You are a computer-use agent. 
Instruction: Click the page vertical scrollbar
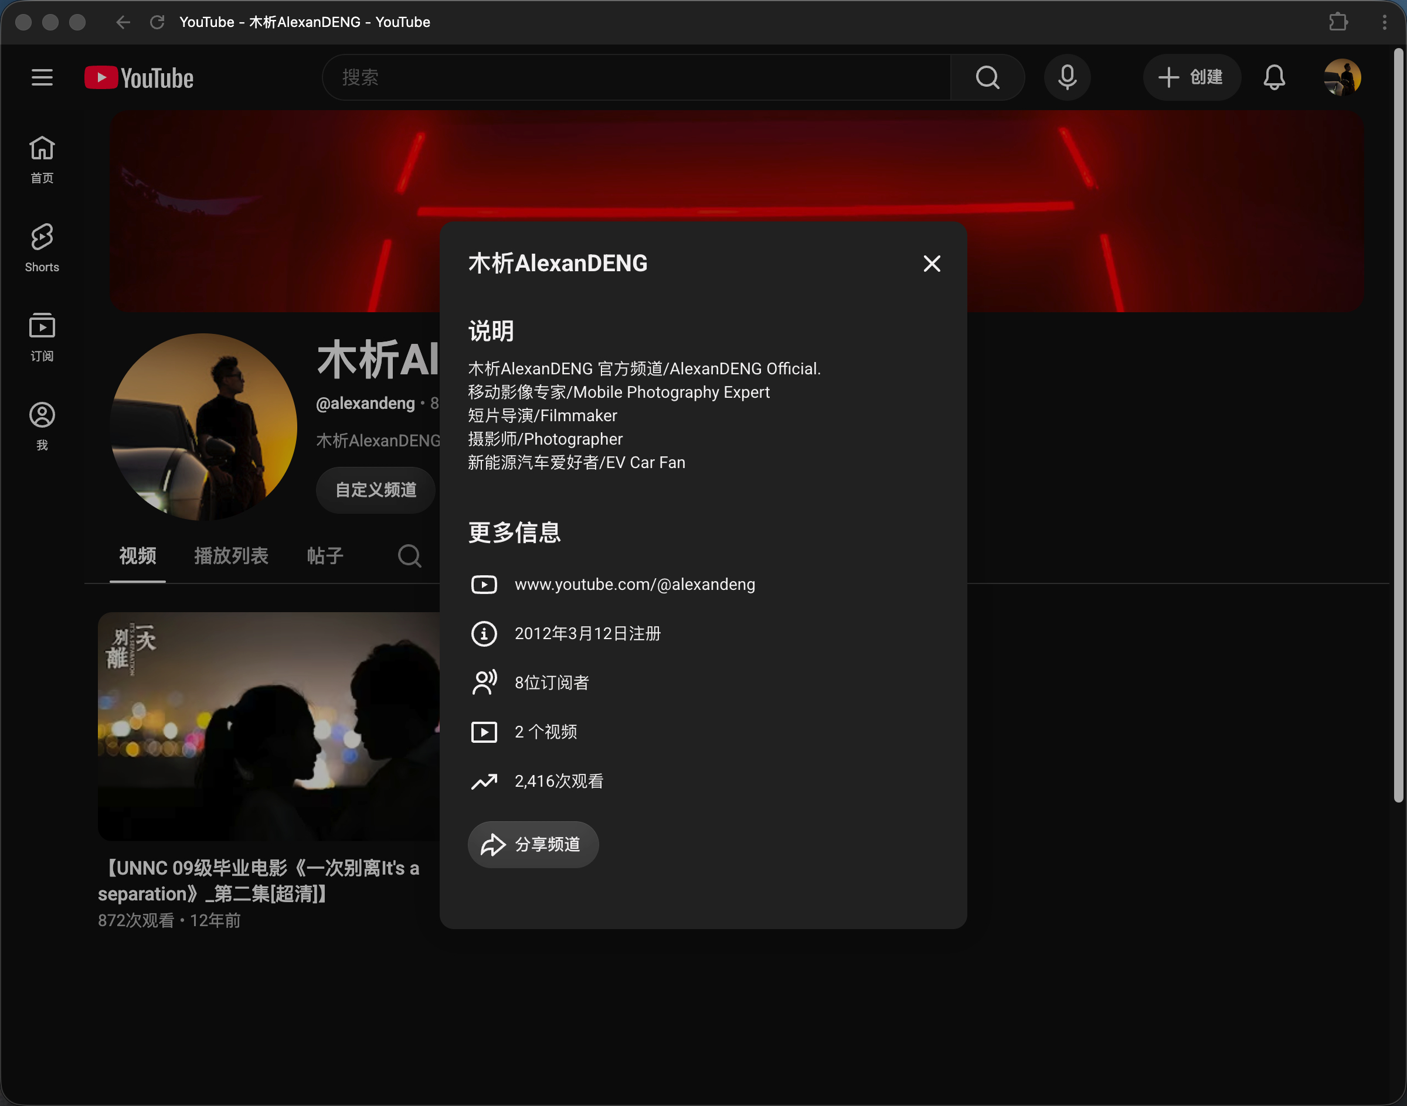tap(1399, 425)
